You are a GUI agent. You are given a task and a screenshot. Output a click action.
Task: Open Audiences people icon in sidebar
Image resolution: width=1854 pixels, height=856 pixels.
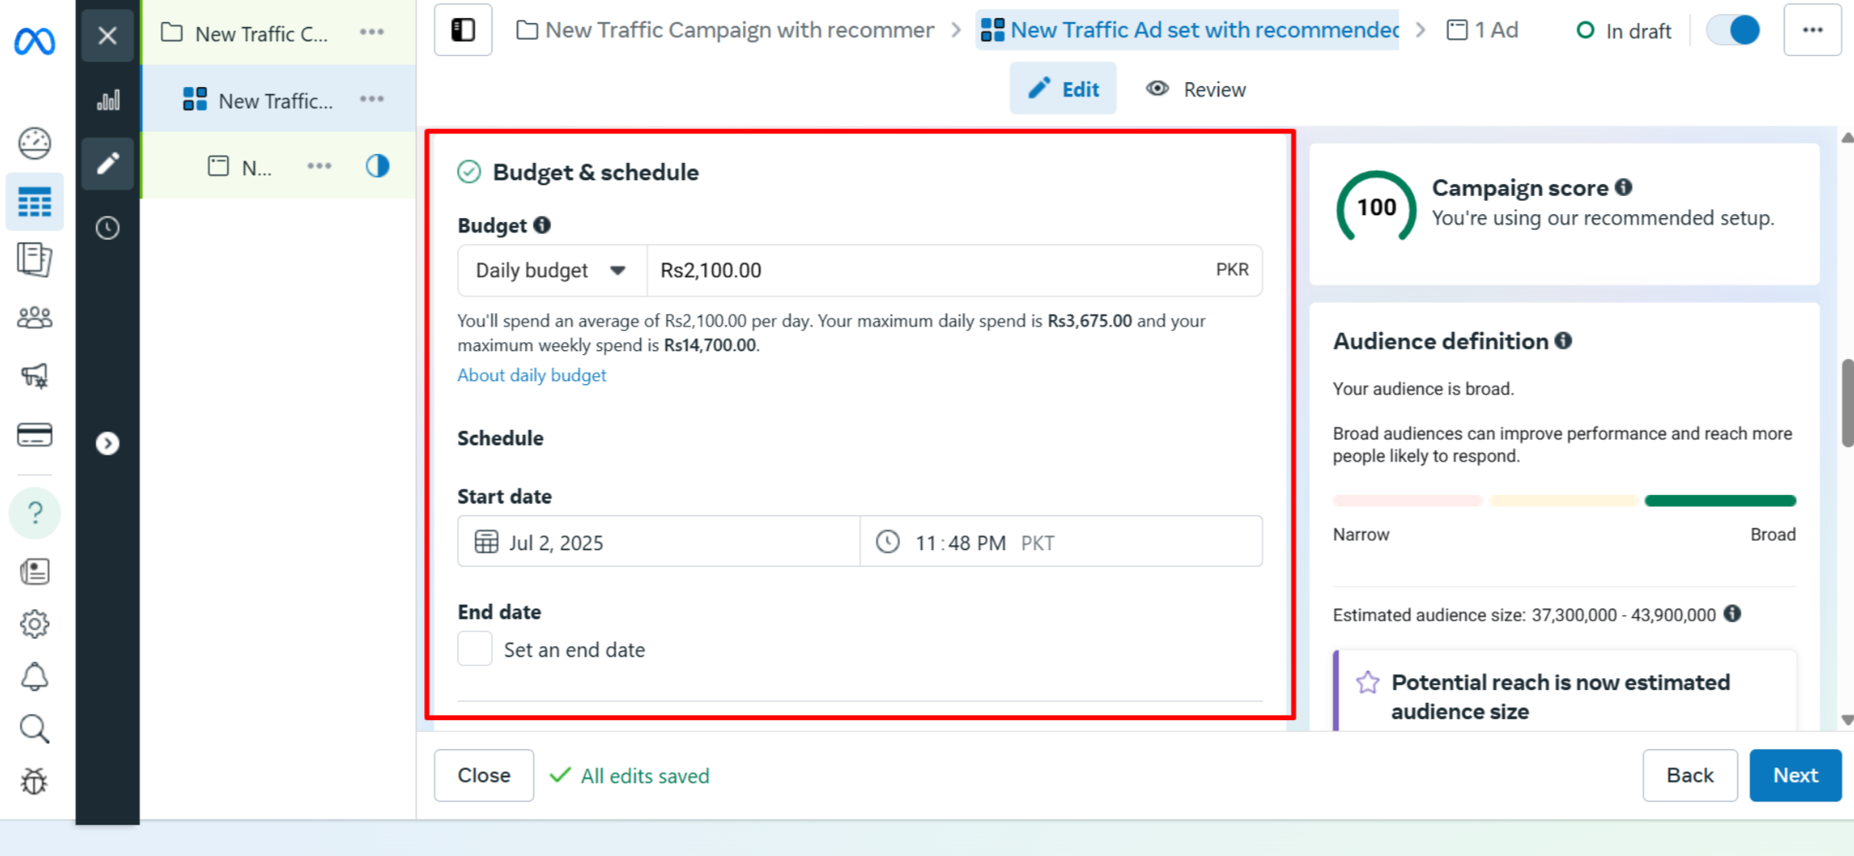coord(35,318)
